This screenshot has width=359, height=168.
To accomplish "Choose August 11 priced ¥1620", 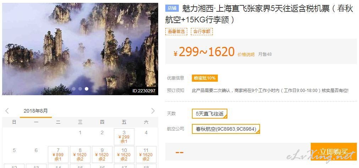I will 146,155.
